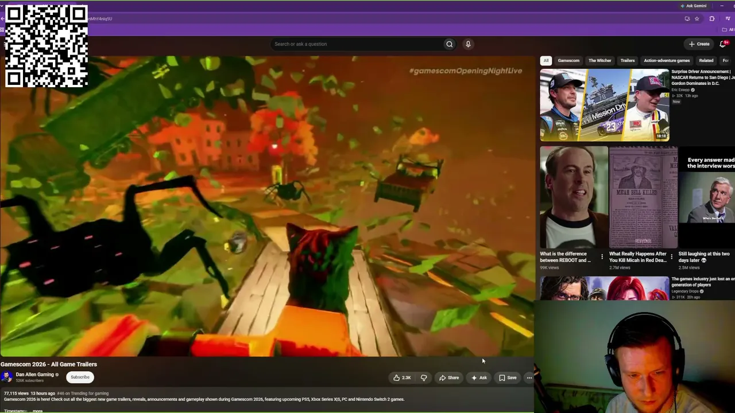
Task: Click 'What Really Happens After You Kill Micah' title
Action: [638, 257]
